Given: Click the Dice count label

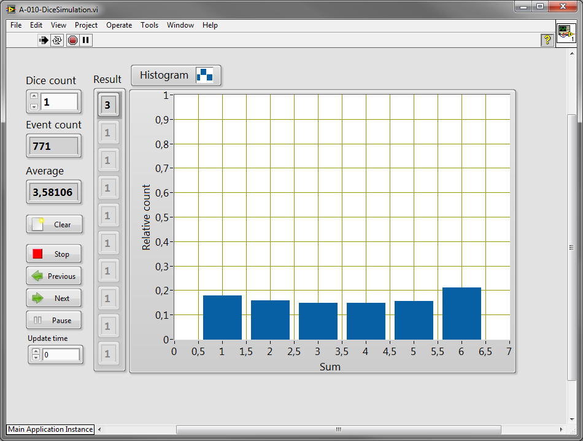Looking at the screenshot, I should 51,80.
